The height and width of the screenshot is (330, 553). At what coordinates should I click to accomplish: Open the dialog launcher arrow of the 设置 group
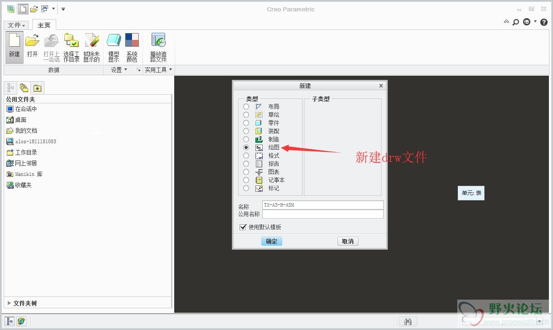[x=138, y=70]
